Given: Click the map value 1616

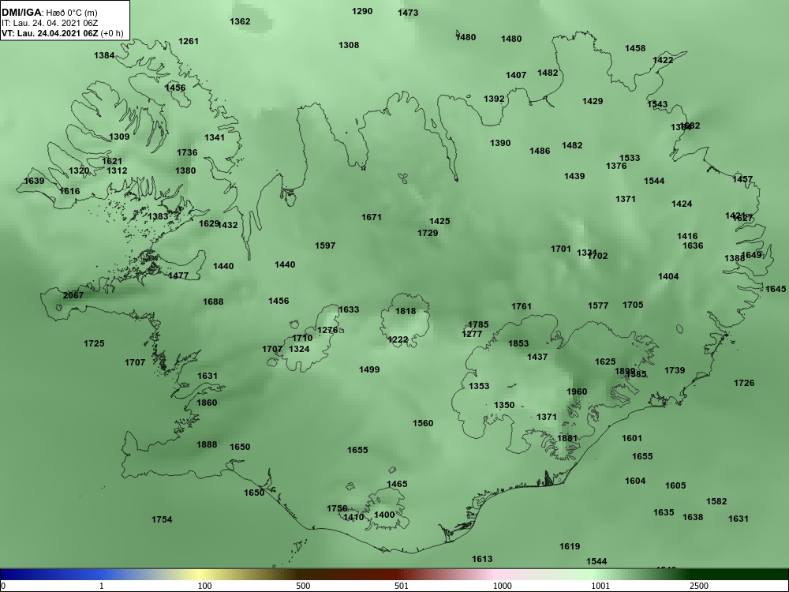Looking at the screenshot, I should (x=69, y=191).
